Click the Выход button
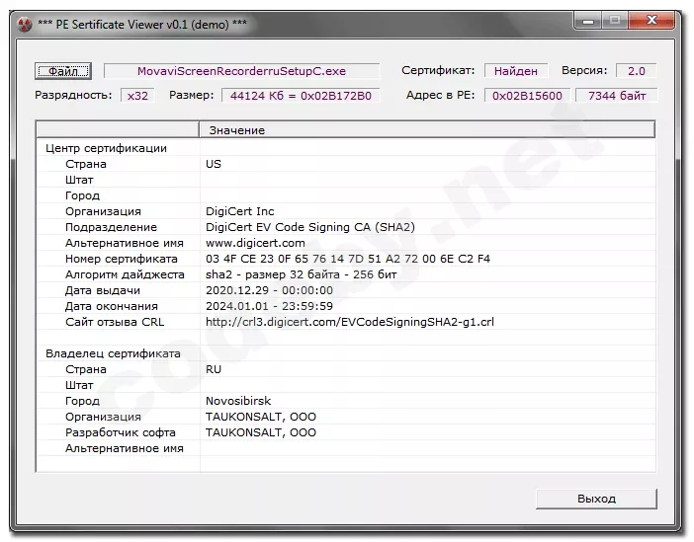The width and height of the screenshot is (694, 542). point(596,499)
